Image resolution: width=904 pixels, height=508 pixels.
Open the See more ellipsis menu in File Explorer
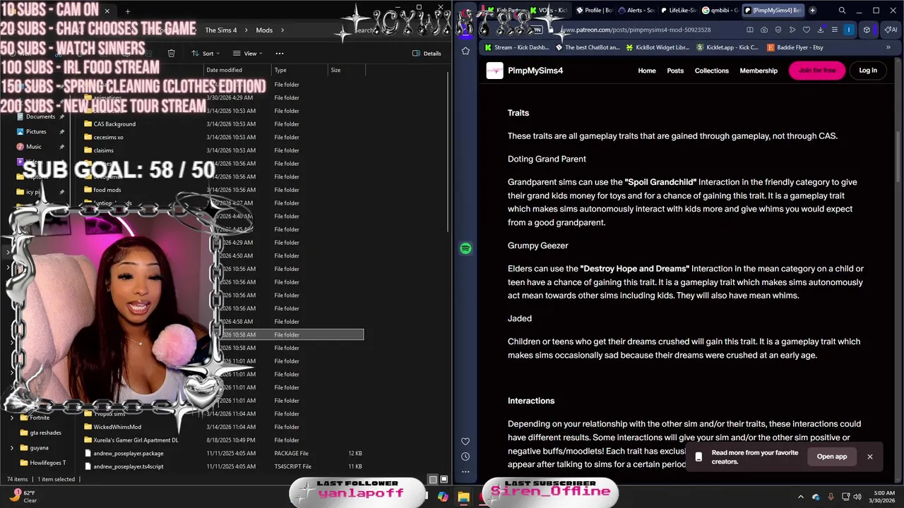point(280,53)
